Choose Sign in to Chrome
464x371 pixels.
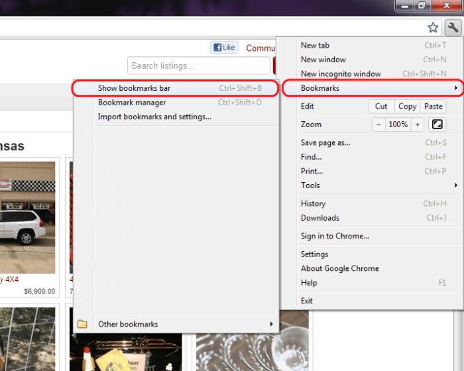tap(335, 236)
